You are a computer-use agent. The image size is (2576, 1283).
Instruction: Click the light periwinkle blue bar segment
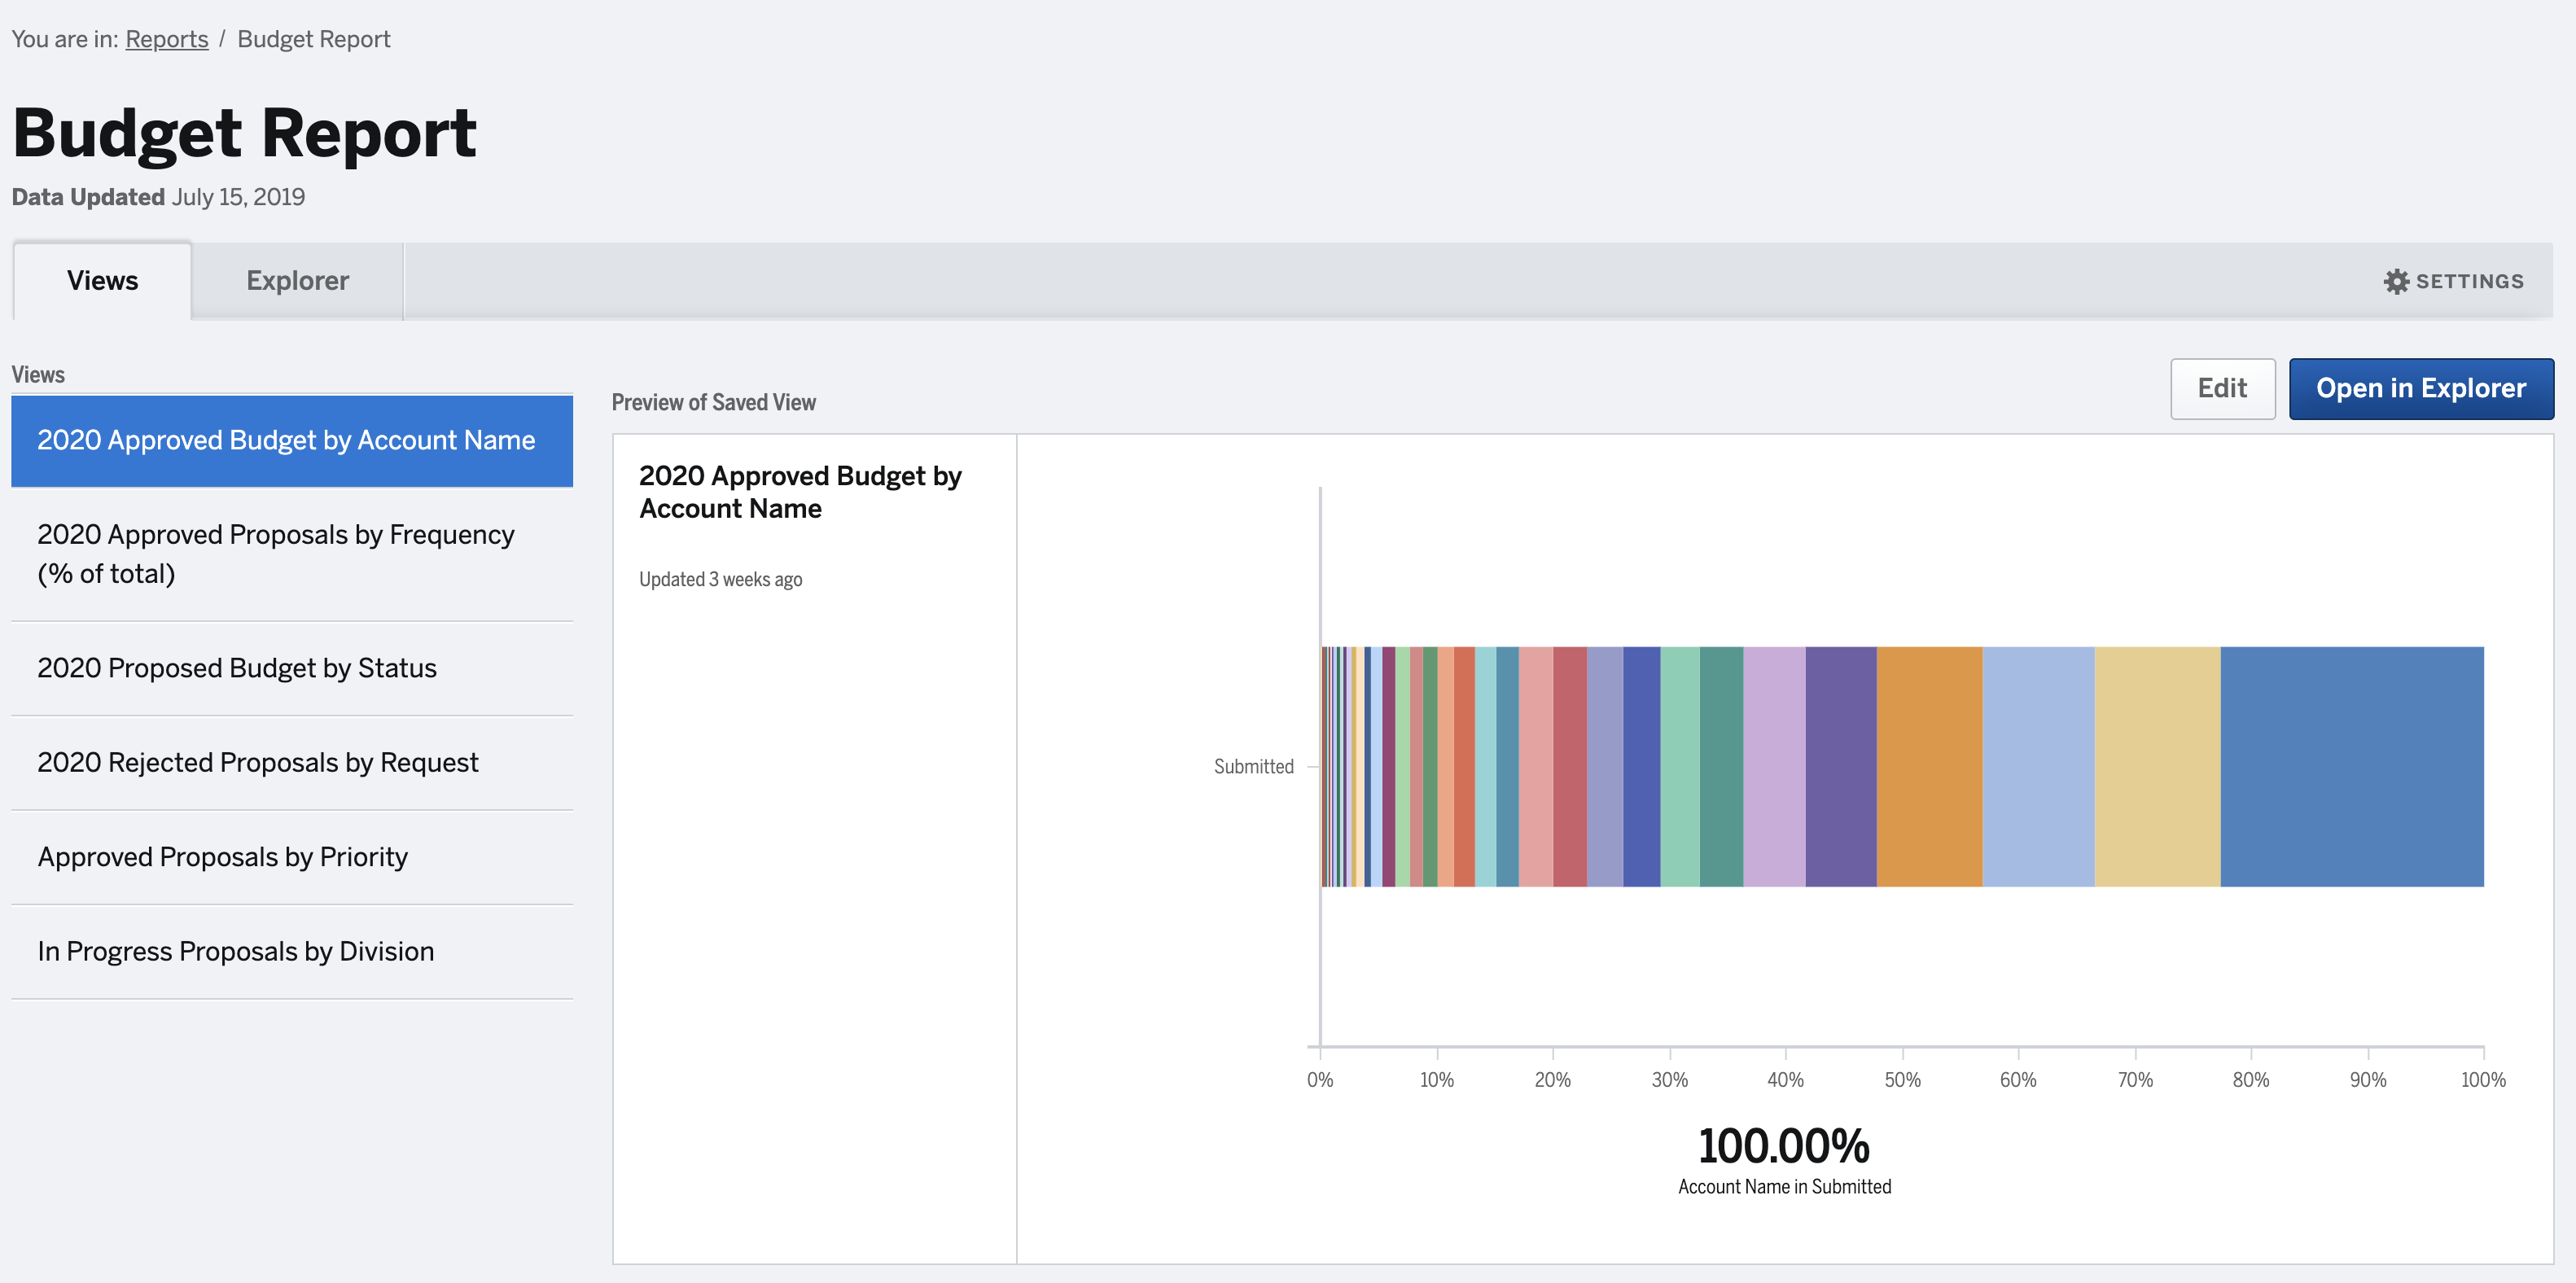[x=2038, y=766]
